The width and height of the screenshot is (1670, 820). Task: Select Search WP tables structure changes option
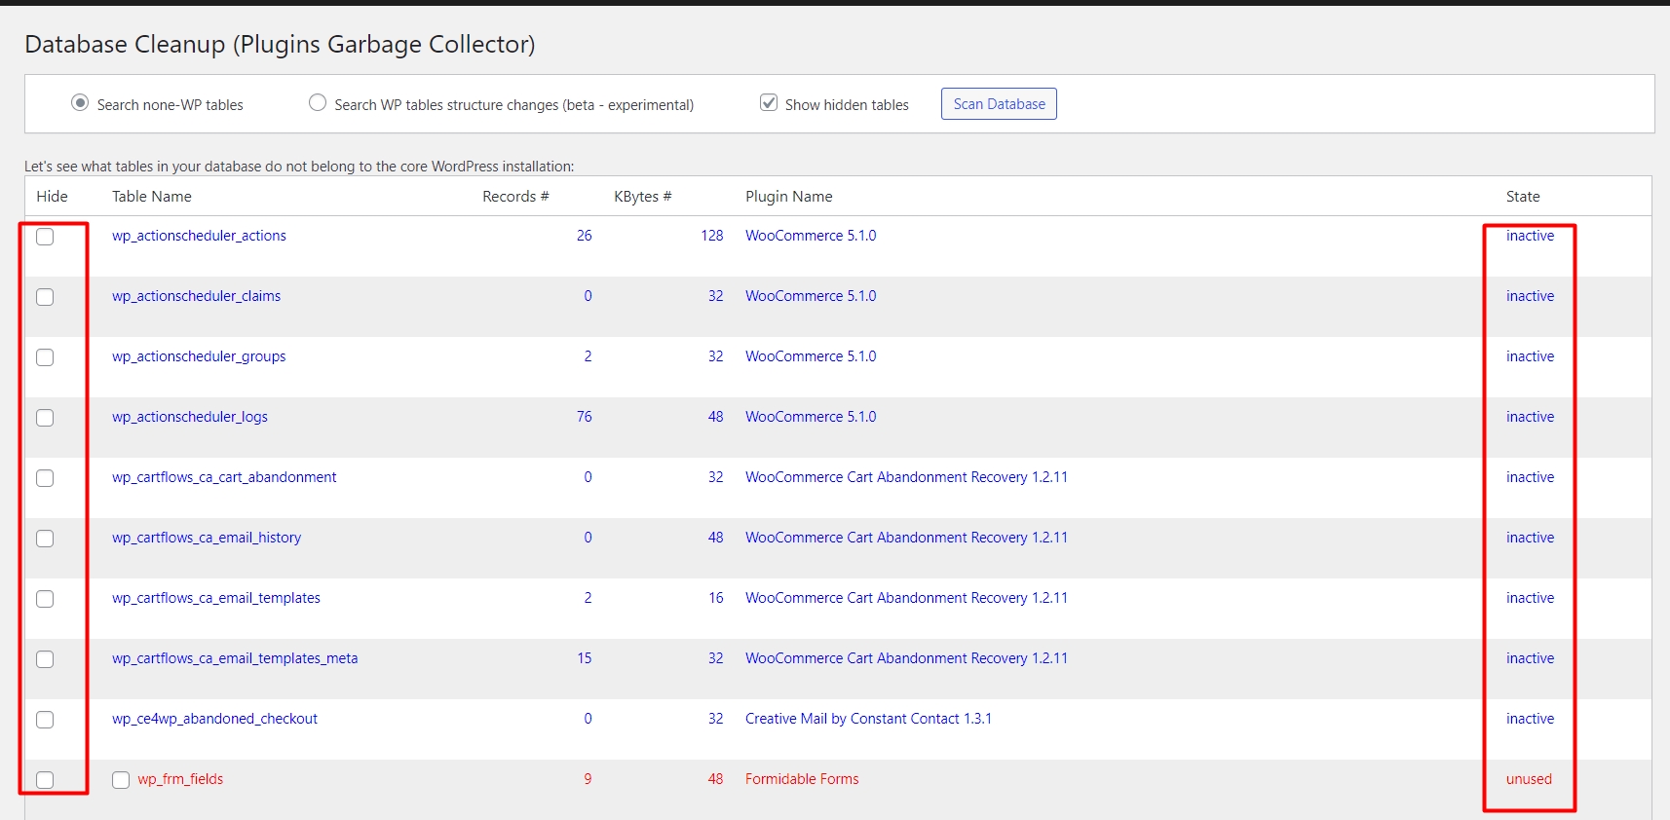tap(318, 103)
